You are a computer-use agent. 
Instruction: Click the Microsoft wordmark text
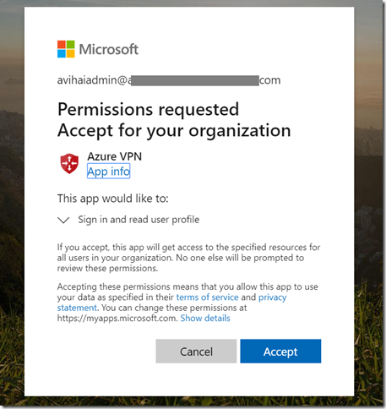point(109,49)
